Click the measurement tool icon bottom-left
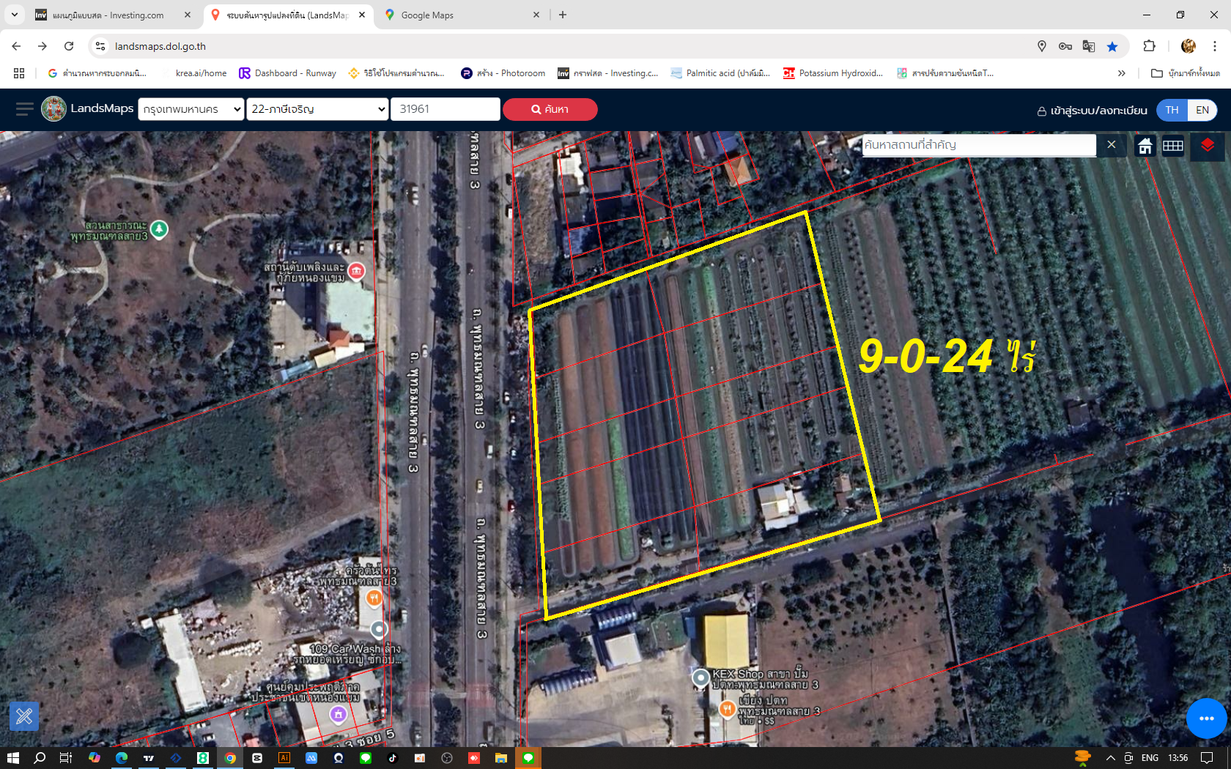This screenshot has height=769, width=1231. [x=24, y=716]
